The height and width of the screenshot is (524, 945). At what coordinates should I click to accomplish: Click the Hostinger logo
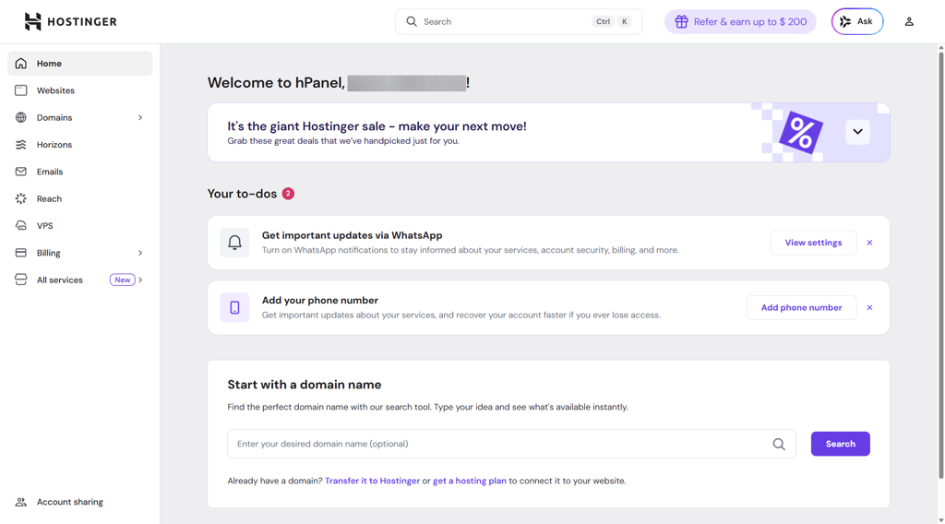[70, 22]
